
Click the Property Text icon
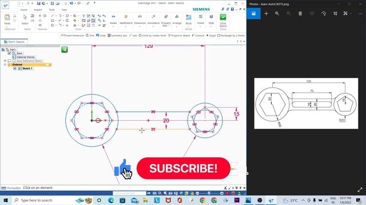tap(166, 17)
